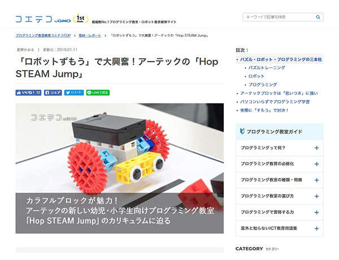Expand プログラミング教育の必修化 plus sign
This screenshot has width=339, height=260.
point(316,164)
